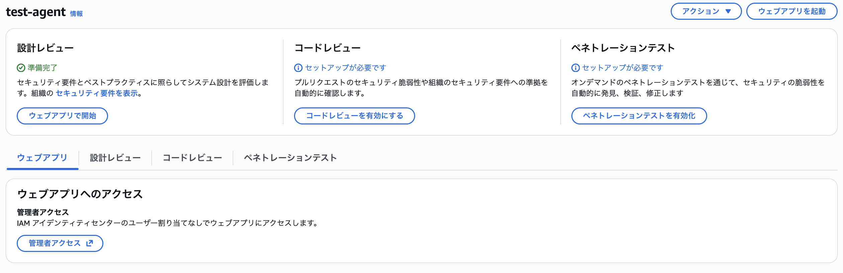843x273 pixels.
Task: Click the external link icon on 管理者アクセス
Action: (90, 243)
